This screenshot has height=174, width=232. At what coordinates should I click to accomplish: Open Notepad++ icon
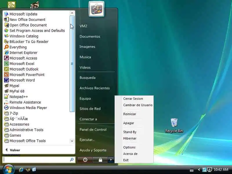[x=6, y=97]
